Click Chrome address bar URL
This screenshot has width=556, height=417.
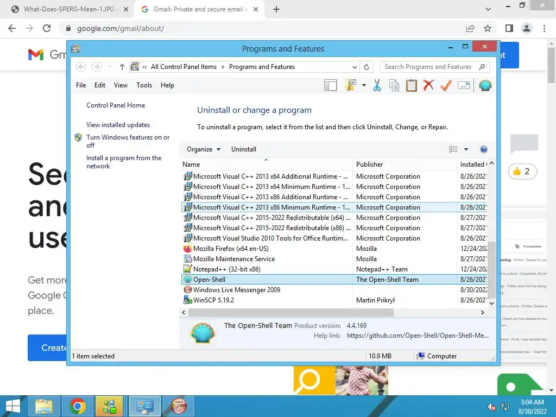tap(121, 28)
